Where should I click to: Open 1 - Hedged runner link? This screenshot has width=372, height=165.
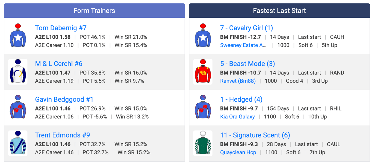coord(241,99)
